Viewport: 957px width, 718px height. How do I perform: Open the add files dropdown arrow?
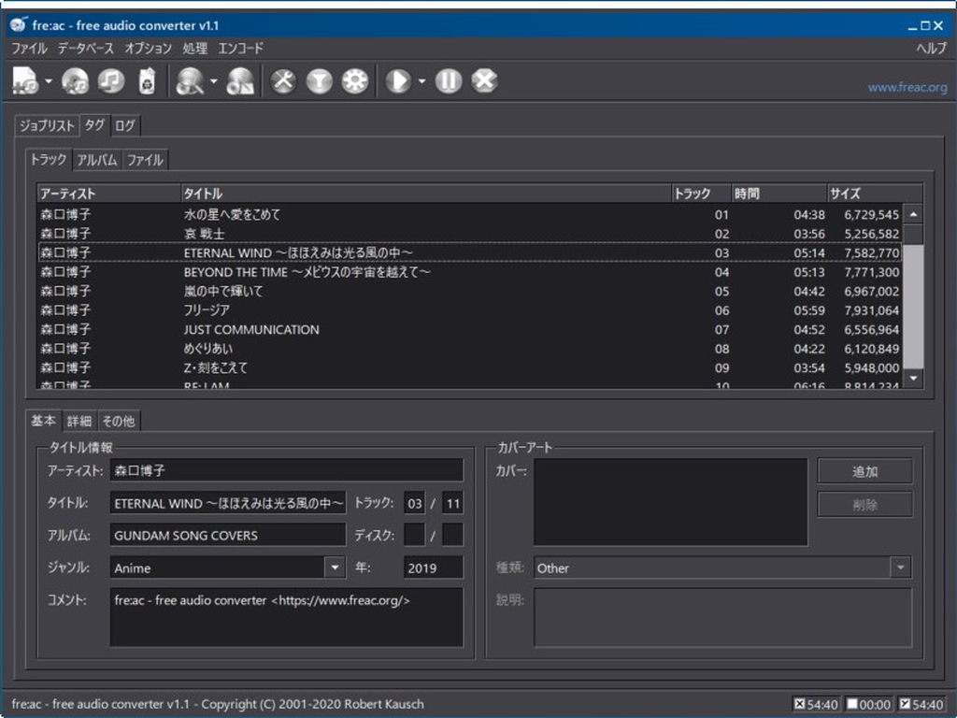pyautogui.click(x=49, y=80)
